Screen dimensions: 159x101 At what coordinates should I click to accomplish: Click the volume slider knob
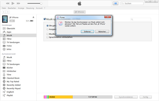click(41, 3)
